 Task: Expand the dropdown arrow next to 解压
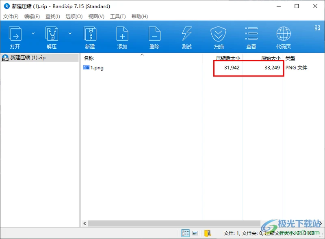tap(70, 33)
